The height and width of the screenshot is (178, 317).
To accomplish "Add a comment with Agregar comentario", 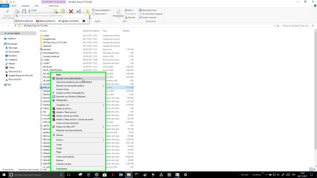I will tap(68, 21).
